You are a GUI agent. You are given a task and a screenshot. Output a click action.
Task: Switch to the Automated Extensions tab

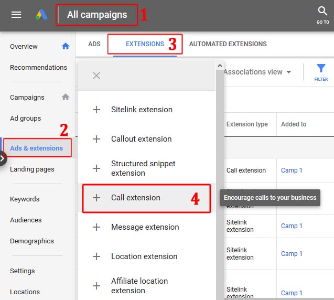(228, 44)
